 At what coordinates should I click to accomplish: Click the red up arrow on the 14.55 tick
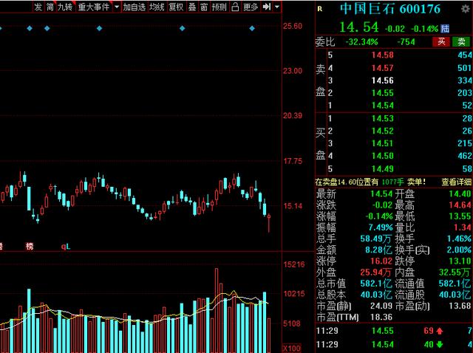point(439,331)
